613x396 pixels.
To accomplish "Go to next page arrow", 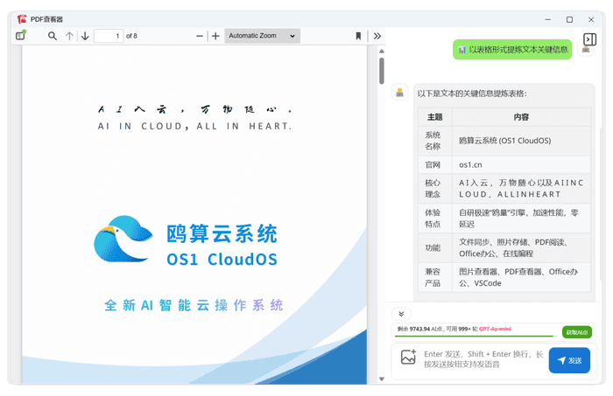I will (85, 36).
